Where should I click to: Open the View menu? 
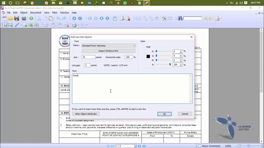[x=47, y=13]
